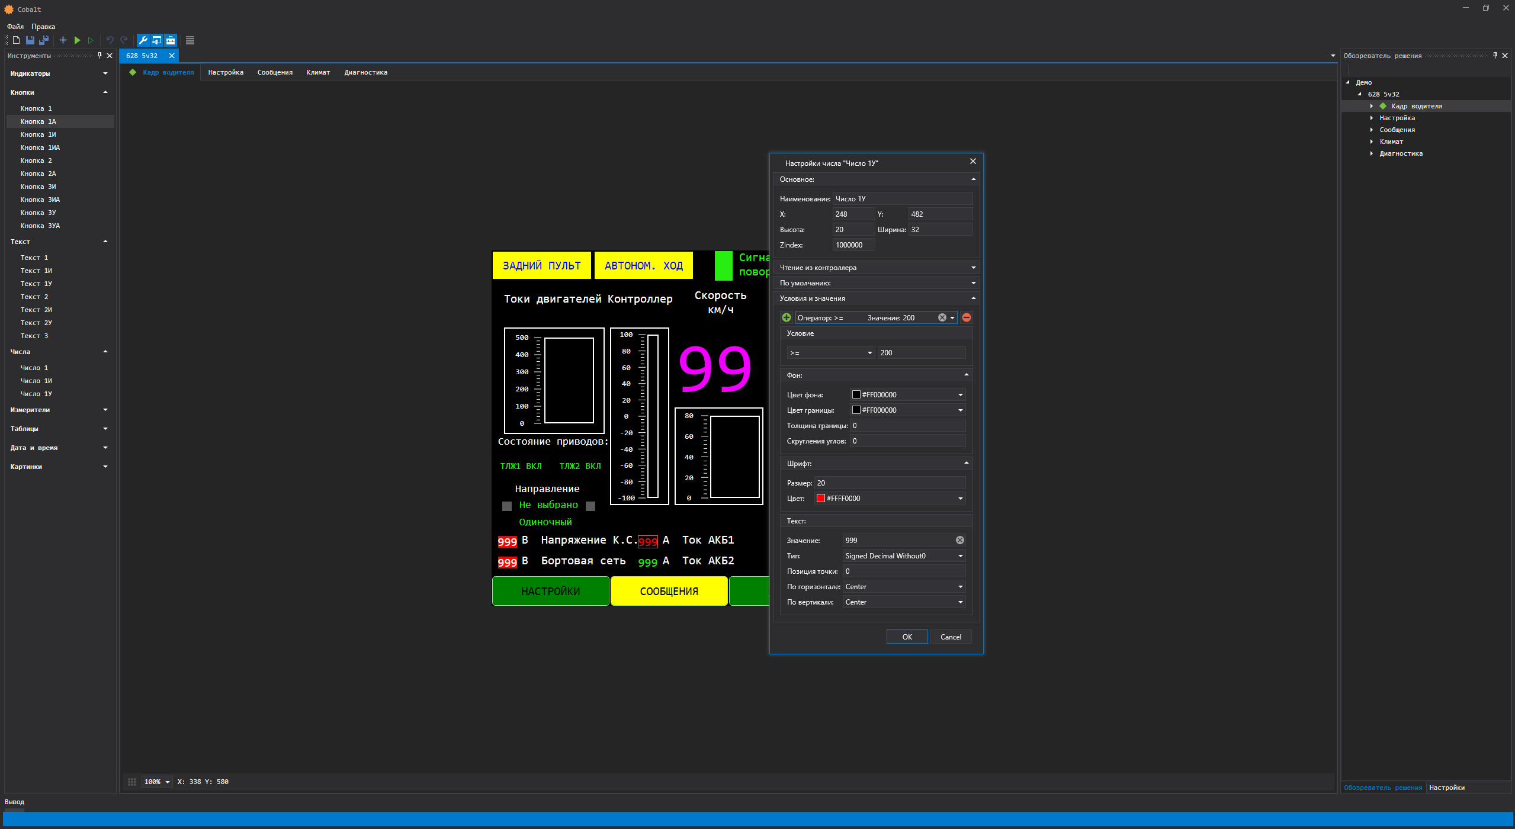Toggle the wrench settings panel button

(x=143, y=40)
